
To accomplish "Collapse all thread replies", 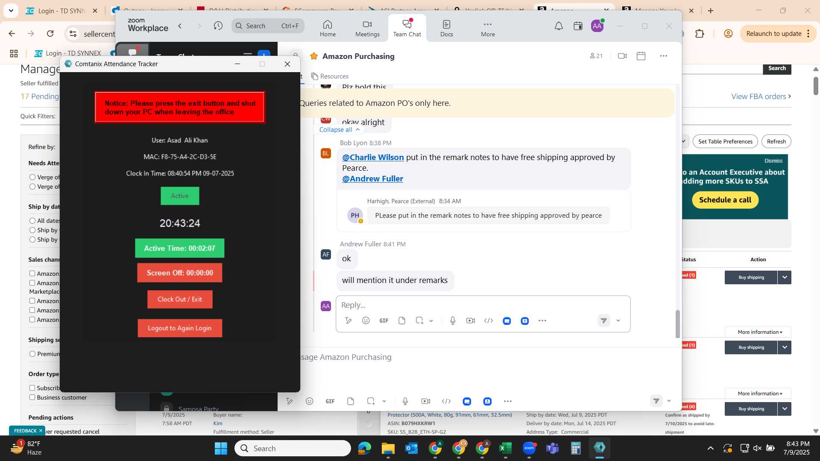I will (x=340, y=129).
